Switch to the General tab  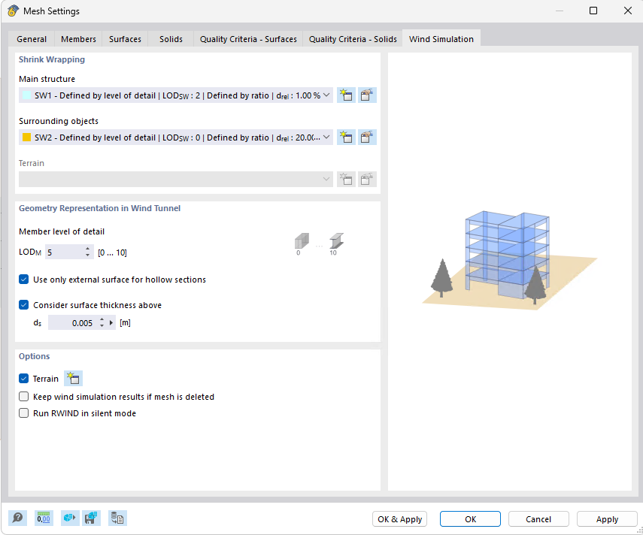tap(32, 39)
